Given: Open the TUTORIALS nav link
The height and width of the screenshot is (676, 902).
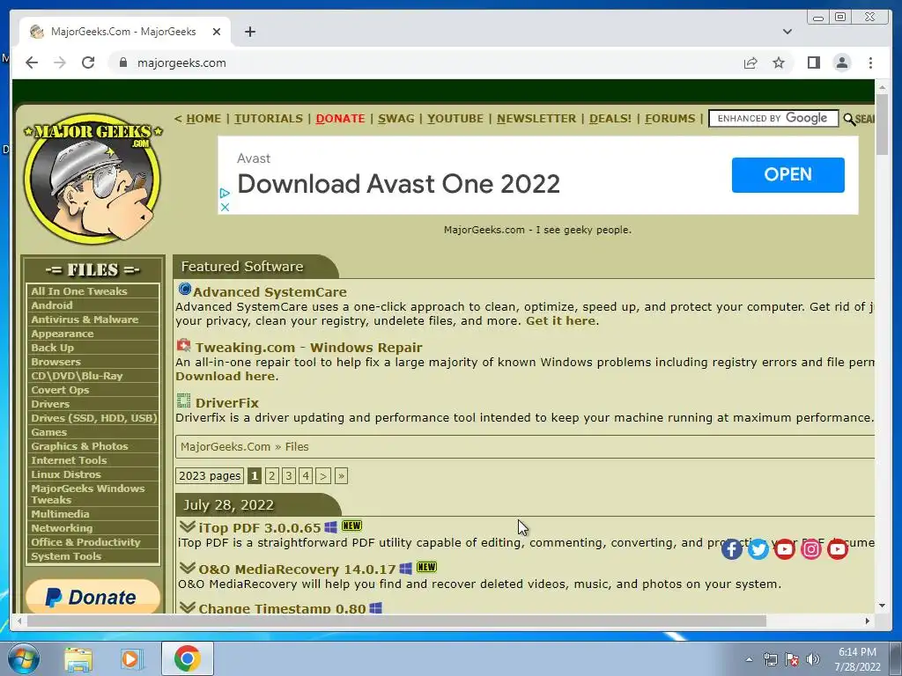Looking at the screenshot, I should click(269, 119).
